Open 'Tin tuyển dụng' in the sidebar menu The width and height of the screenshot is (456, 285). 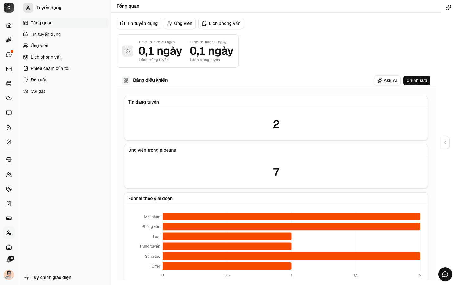65,34
